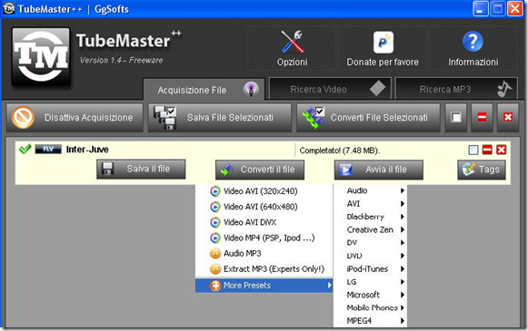This screenshot has width=528, height=331.
Task: Expand the AVI submenu
Action: 370,204
